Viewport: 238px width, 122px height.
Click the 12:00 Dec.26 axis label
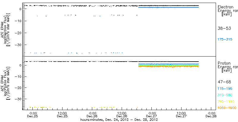pyautogui.click(x=122, y=115)
